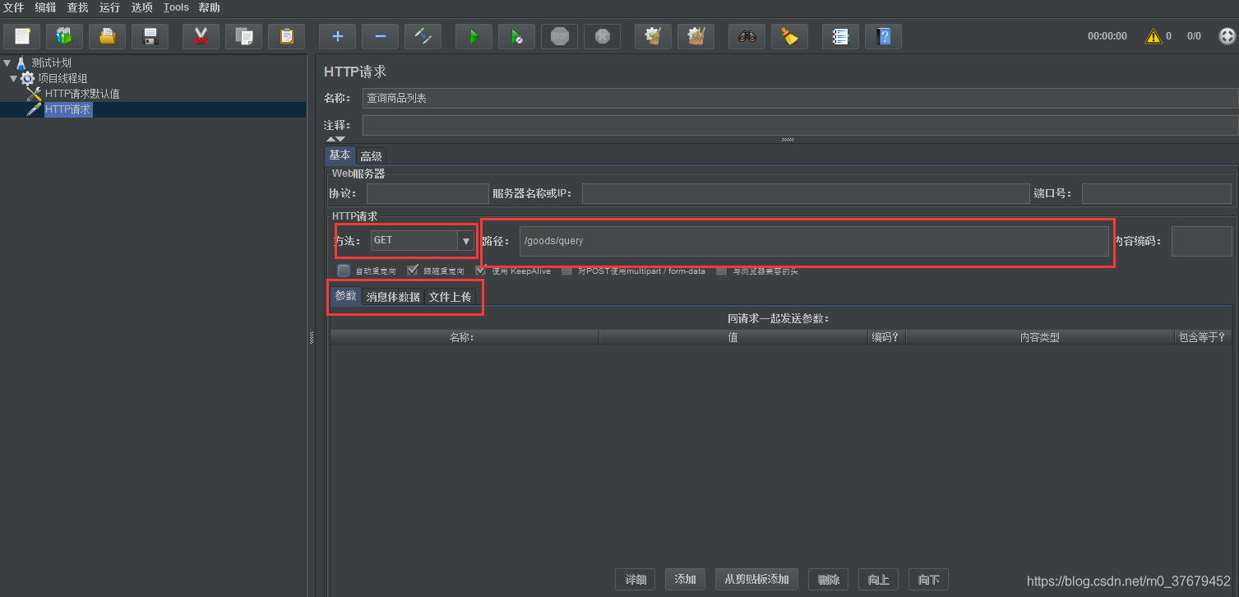Open the Function Helper list icon
Viewport: 1239px width, 597px height.
click(840, 36)
